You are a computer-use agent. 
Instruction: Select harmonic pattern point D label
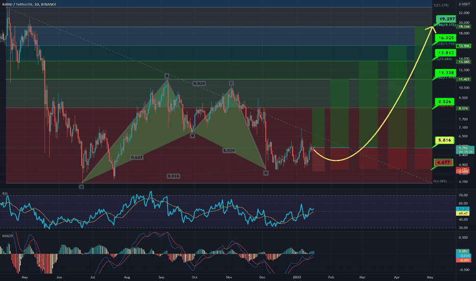(x=266, y=173)
